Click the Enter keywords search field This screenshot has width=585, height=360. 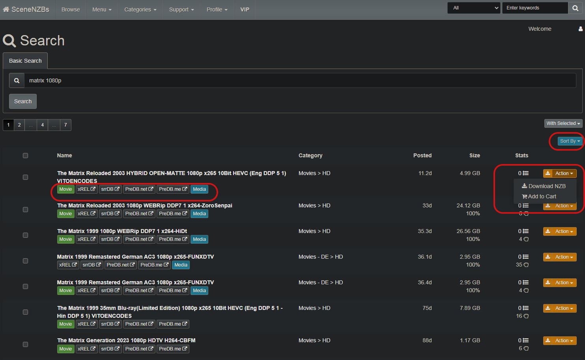535,8
